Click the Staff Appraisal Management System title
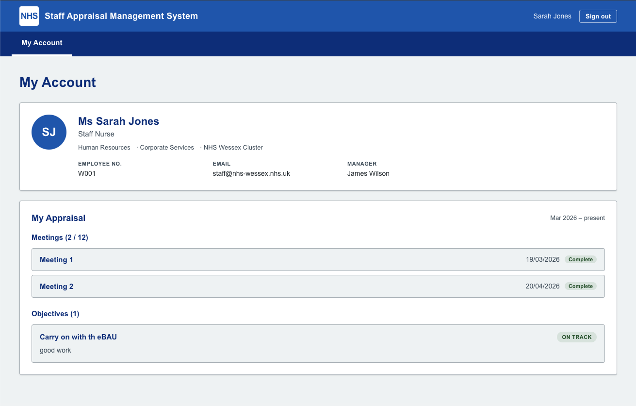The image size is (636, 406). point(121,16)
